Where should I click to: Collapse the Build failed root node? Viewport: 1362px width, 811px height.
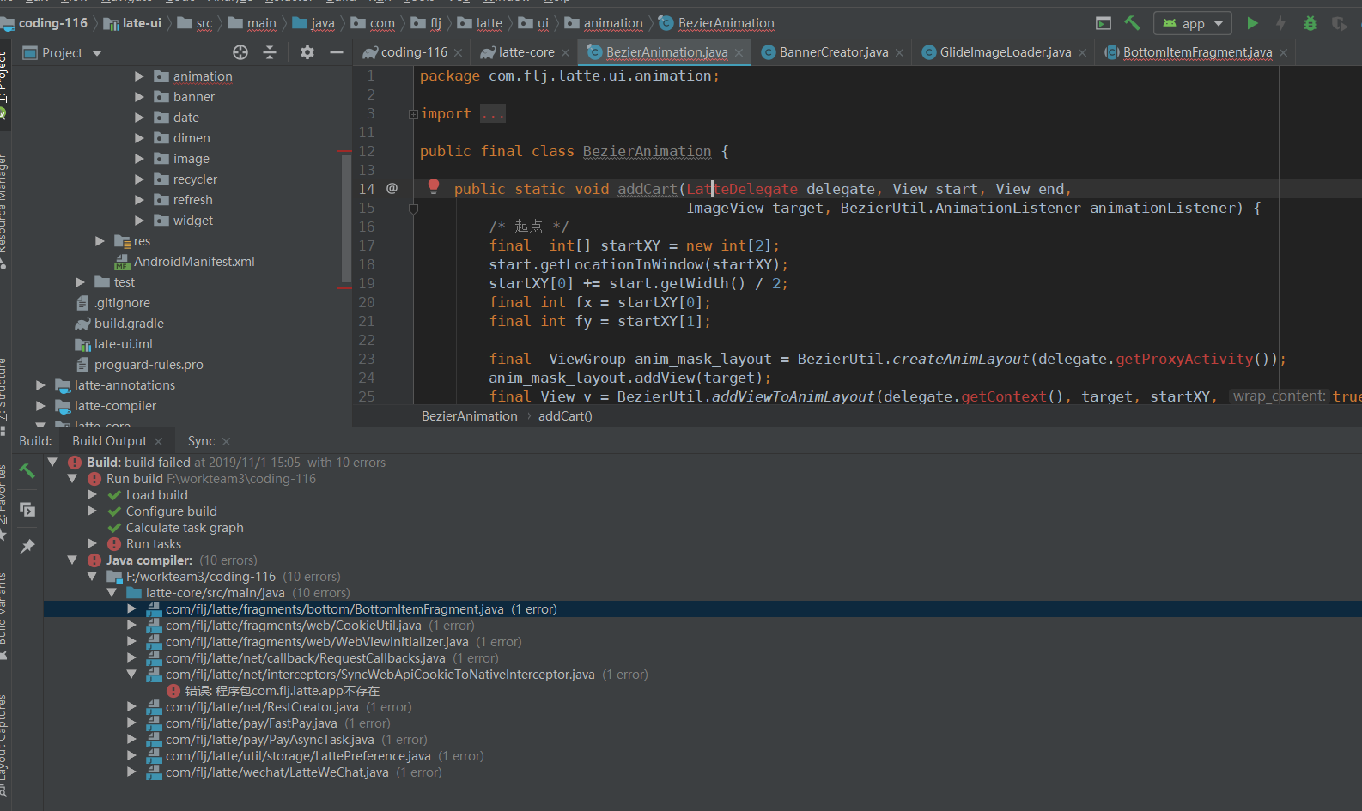[x=52, y=463]
